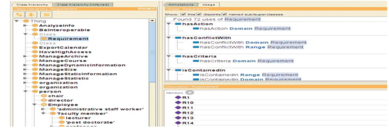Collapse the hasConflictWith usage group
Image resolution: width=389 pixels, height=128 pixels.
coord(168,37)
